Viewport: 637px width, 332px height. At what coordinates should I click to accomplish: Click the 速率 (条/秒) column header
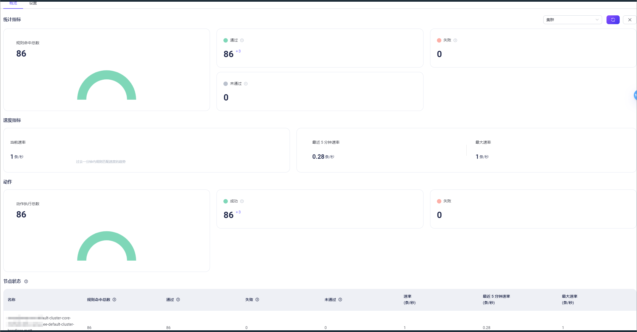pos(409,300)
